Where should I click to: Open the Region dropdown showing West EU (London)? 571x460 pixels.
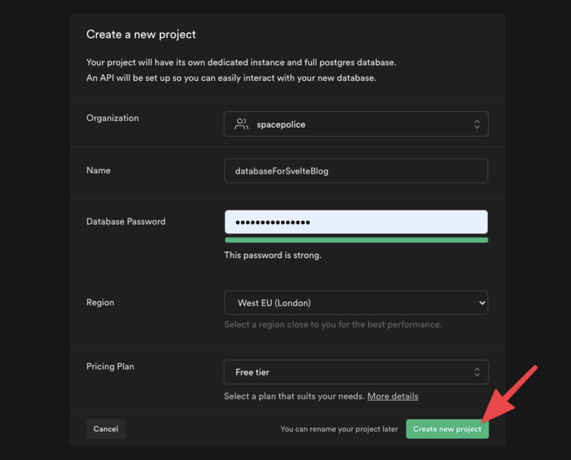[x=356, y=302]
